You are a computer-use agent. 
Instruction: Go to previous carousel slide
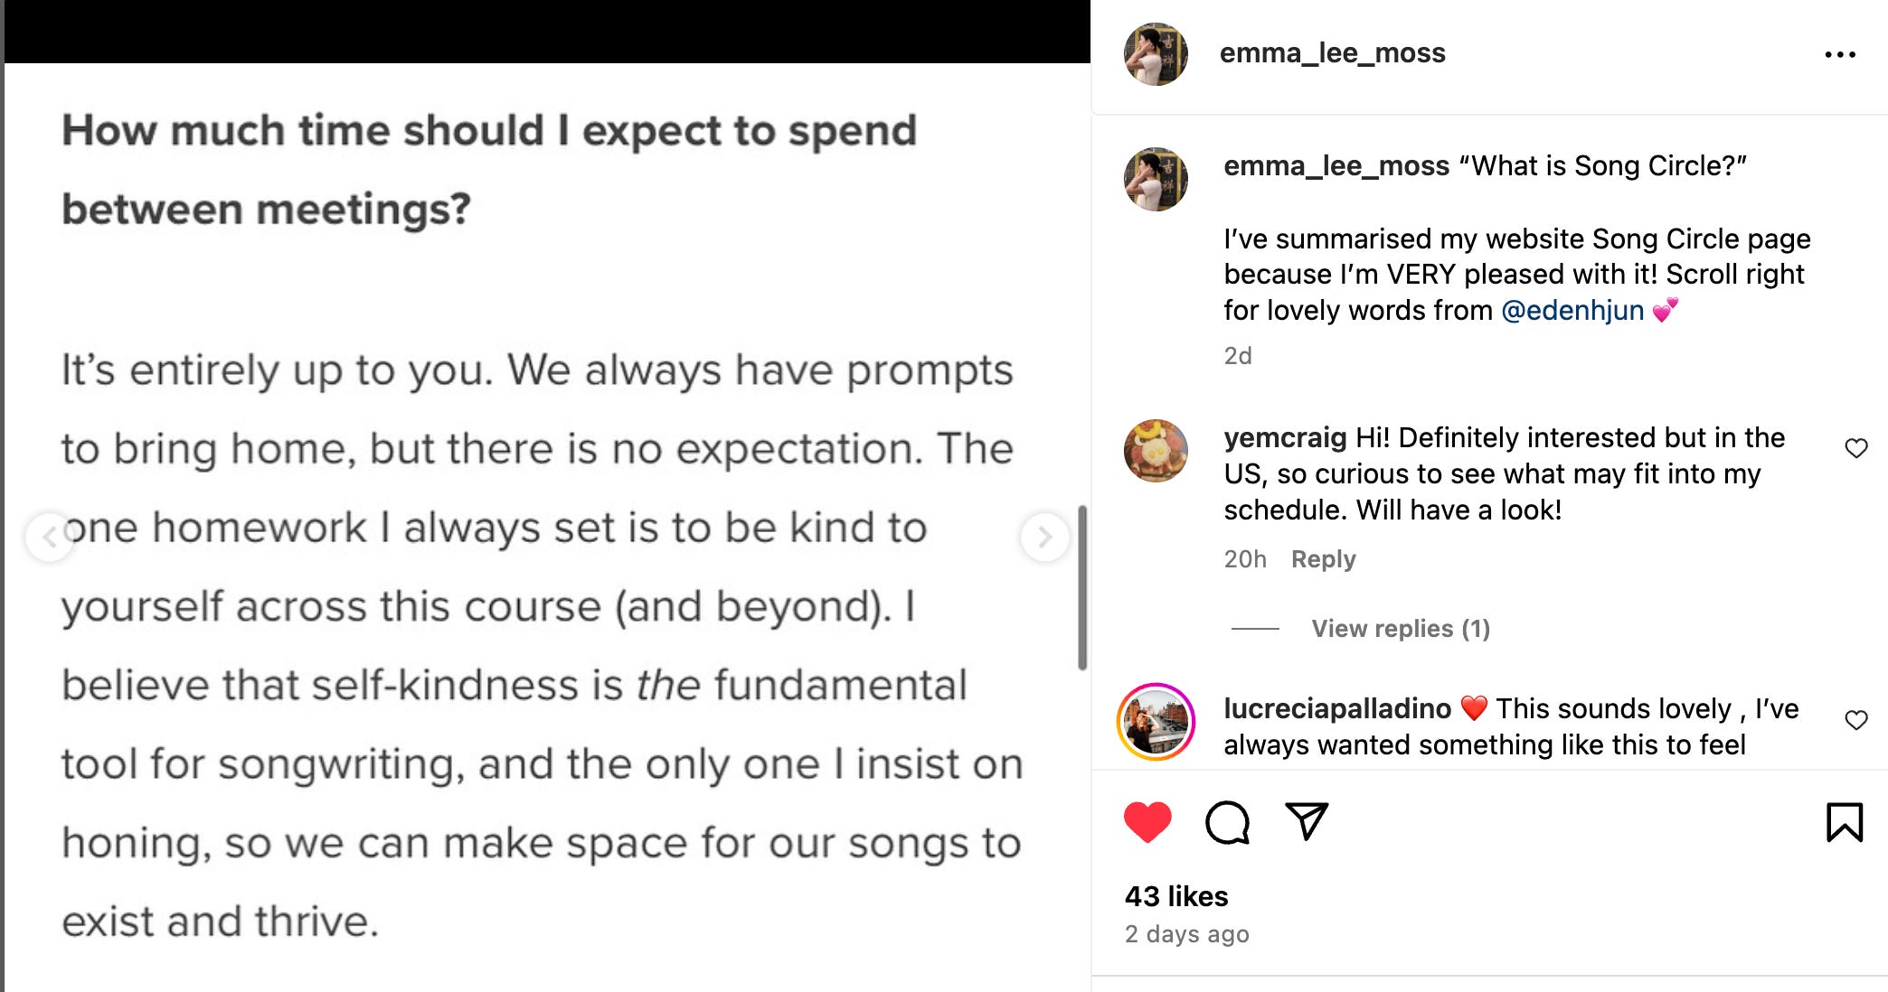click(x=50, y=538)
